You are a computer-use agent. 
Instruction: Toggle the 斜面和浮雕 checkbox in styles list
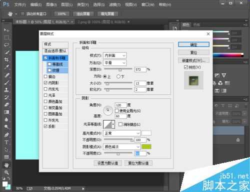pos(45,58)
